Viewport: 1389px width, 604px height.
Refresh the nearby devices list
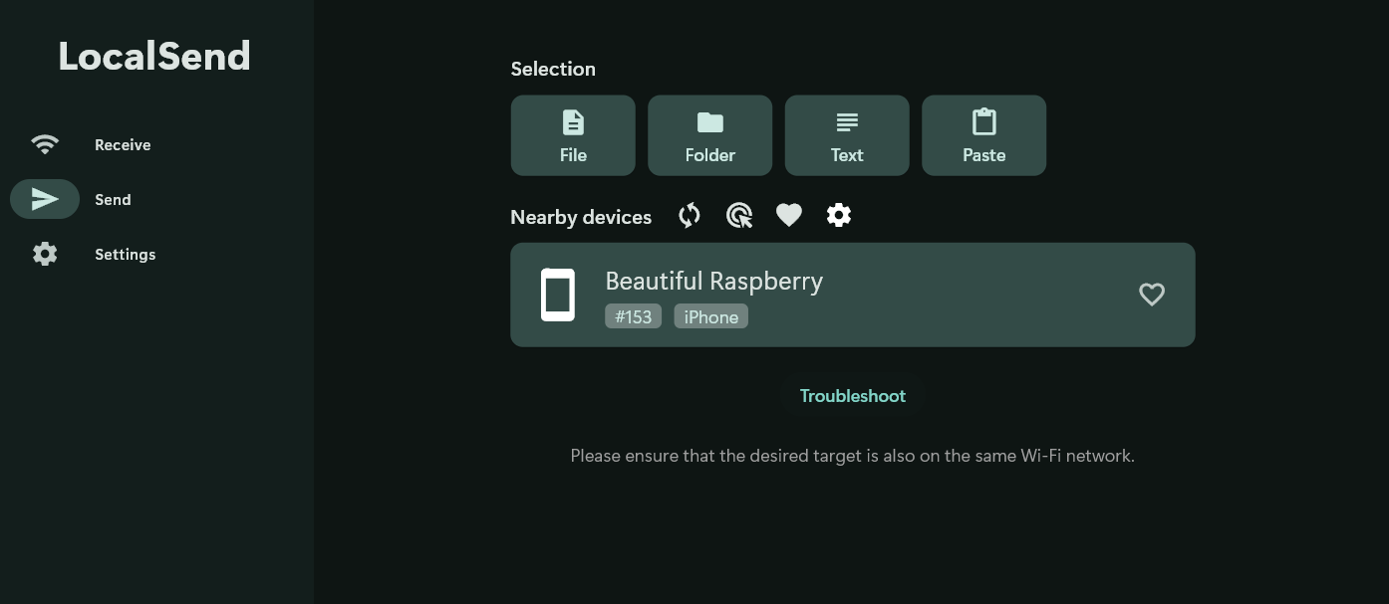(x=690, y=216)
